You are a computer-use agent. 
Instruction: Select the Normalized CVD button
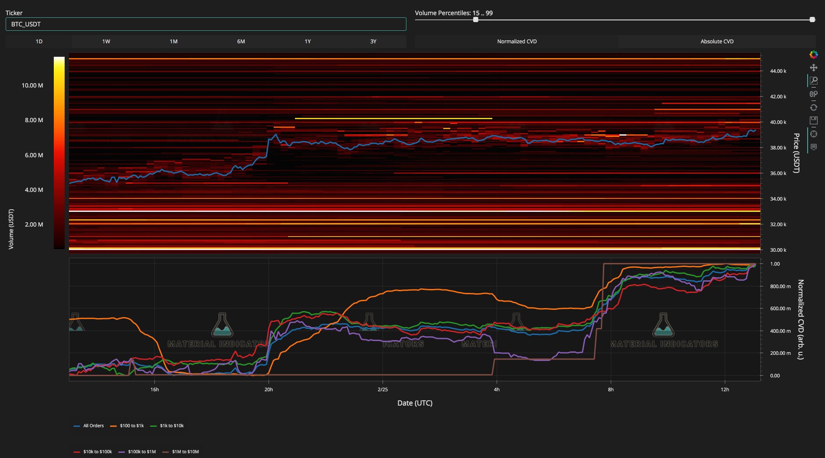click(x=517, y=42)
